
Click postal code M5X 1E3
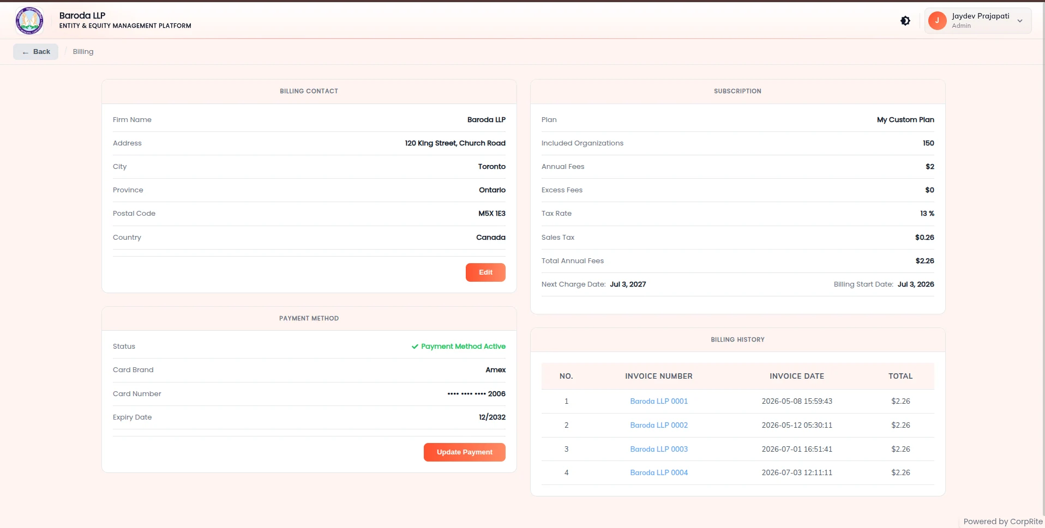point(492,214)
